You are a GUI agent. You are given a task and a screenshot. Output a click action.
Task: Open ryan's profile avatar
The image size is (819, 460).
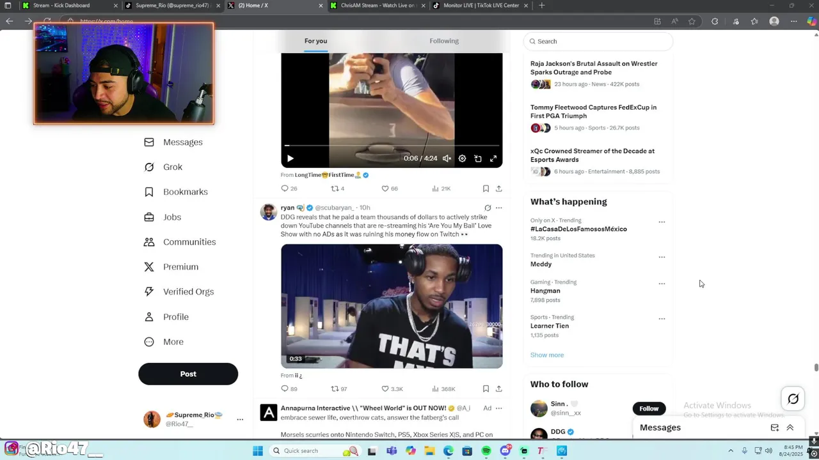pyautogui.click(x=269, y=212)
